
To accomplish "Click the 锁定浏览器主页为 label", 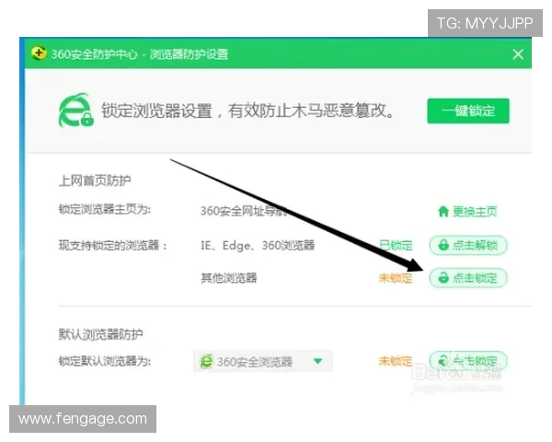I will click(105, 209).
